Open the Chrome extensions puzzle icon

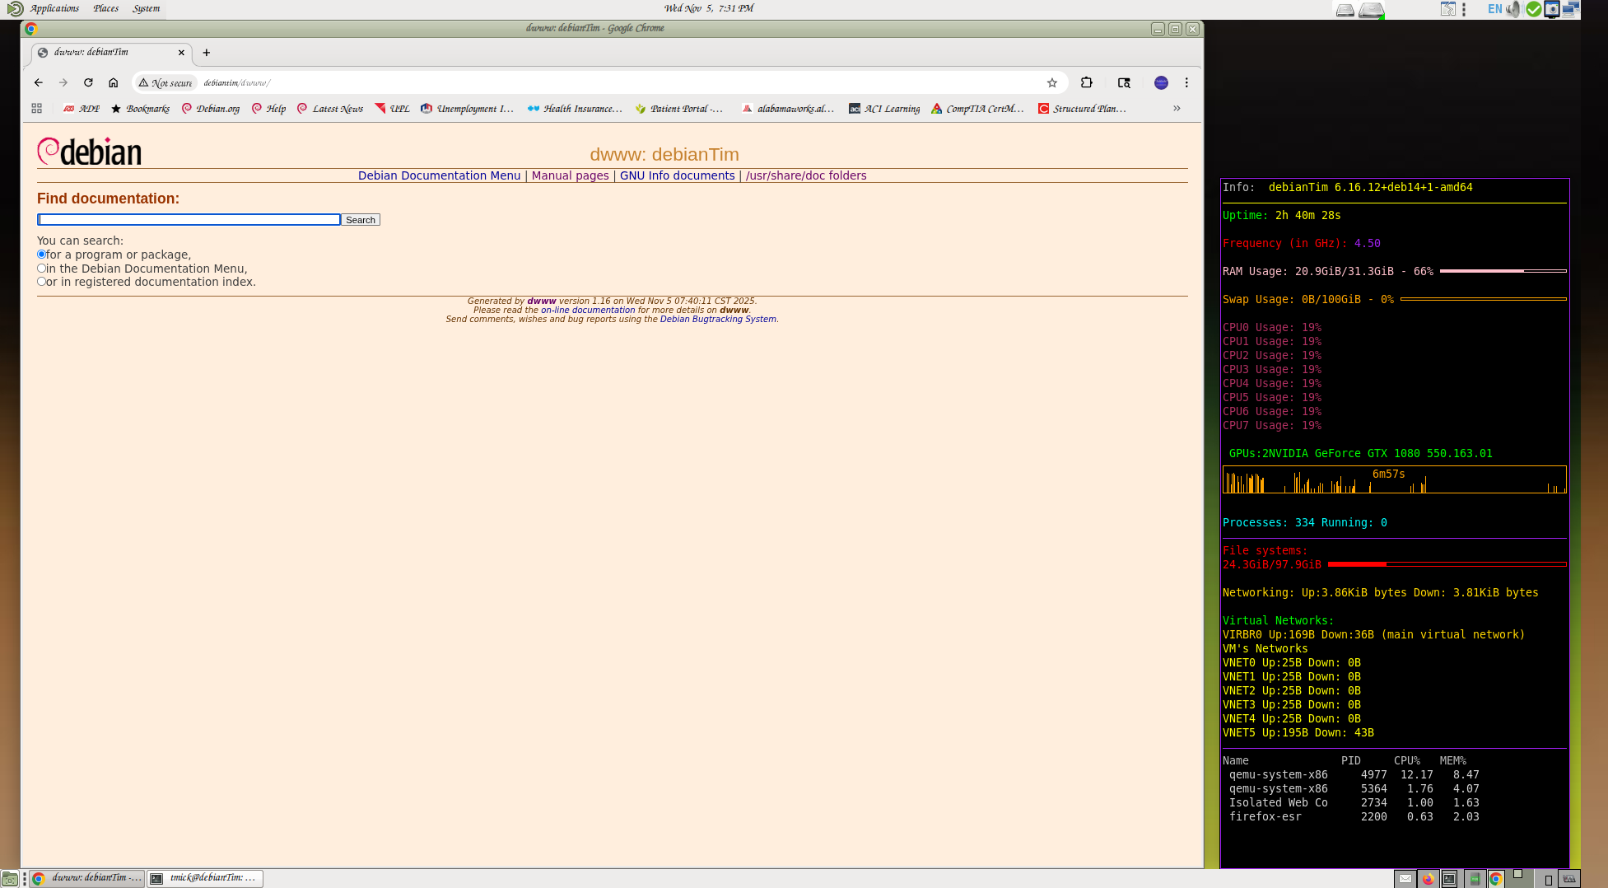(1086, 82)
